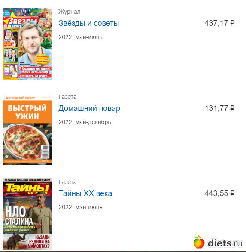Open the Звёзды и советы title link

point(89,23)
